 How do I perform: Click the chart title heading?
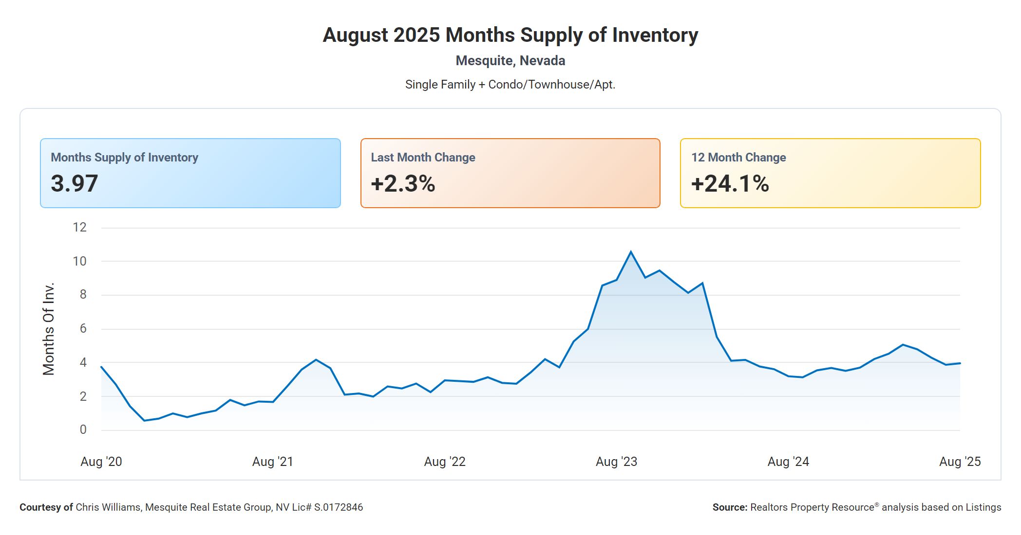pos(510,35)
